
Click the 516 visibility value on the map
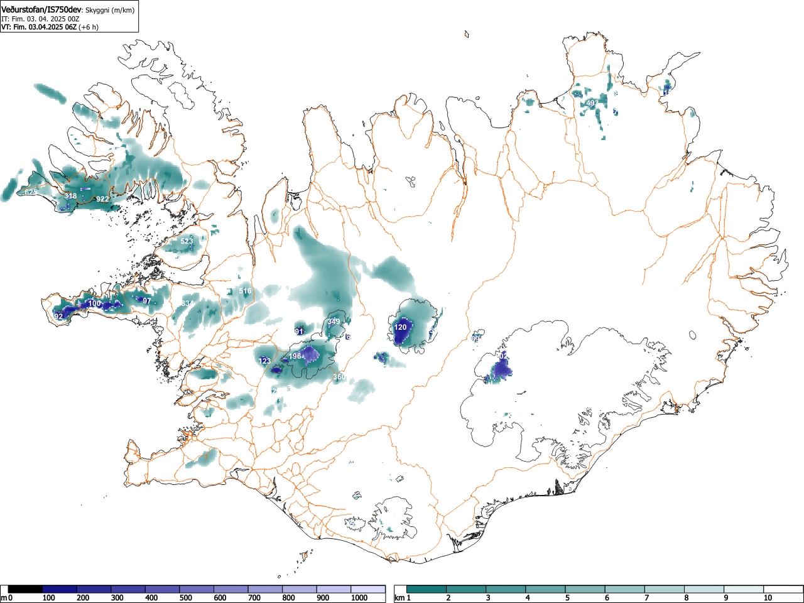click(x=246, y=291)
